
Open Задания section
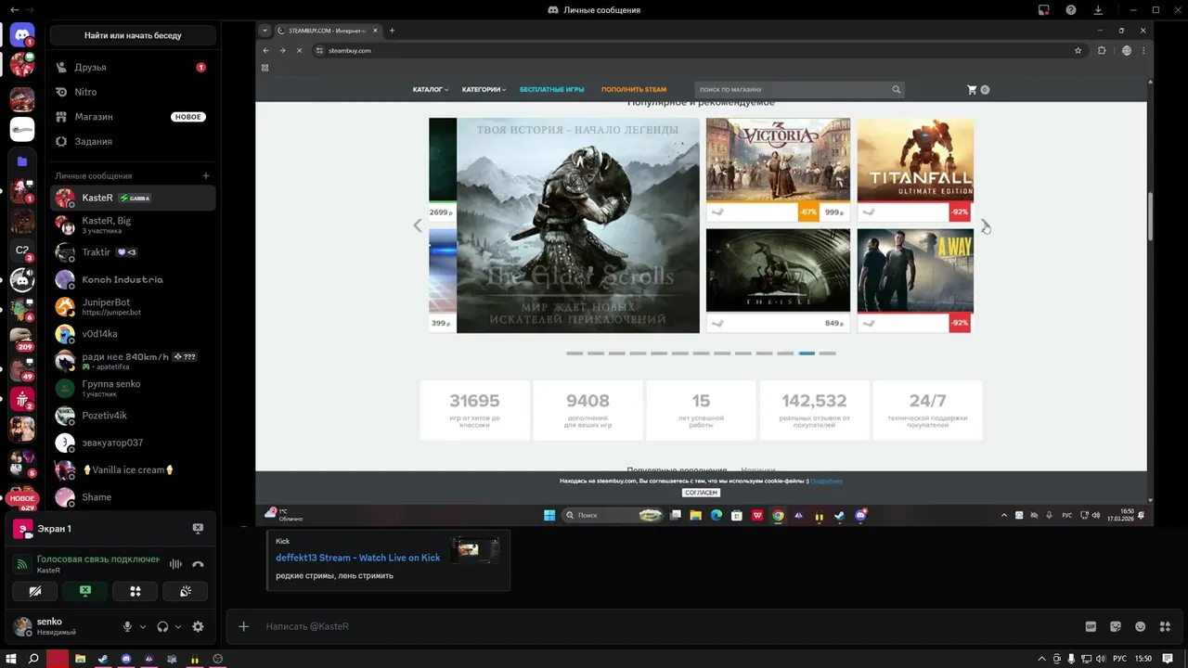(134, 141)
